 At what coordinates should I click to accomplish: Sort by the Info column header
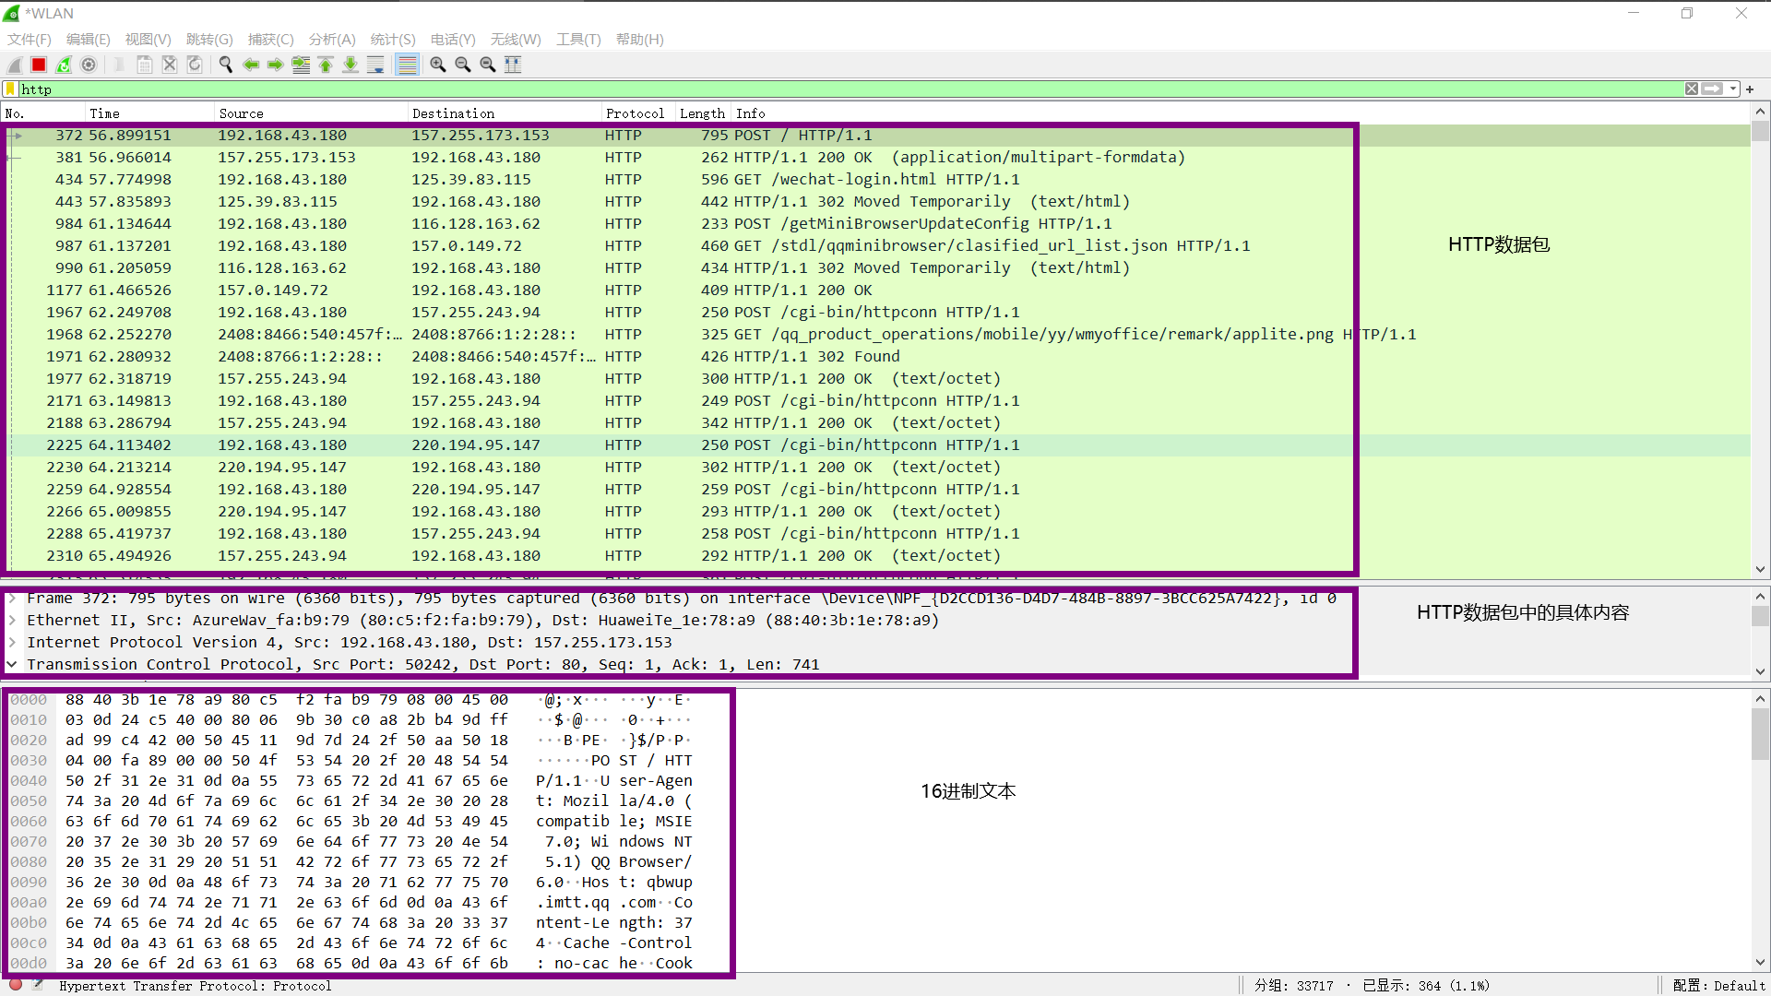(1241, 113)
